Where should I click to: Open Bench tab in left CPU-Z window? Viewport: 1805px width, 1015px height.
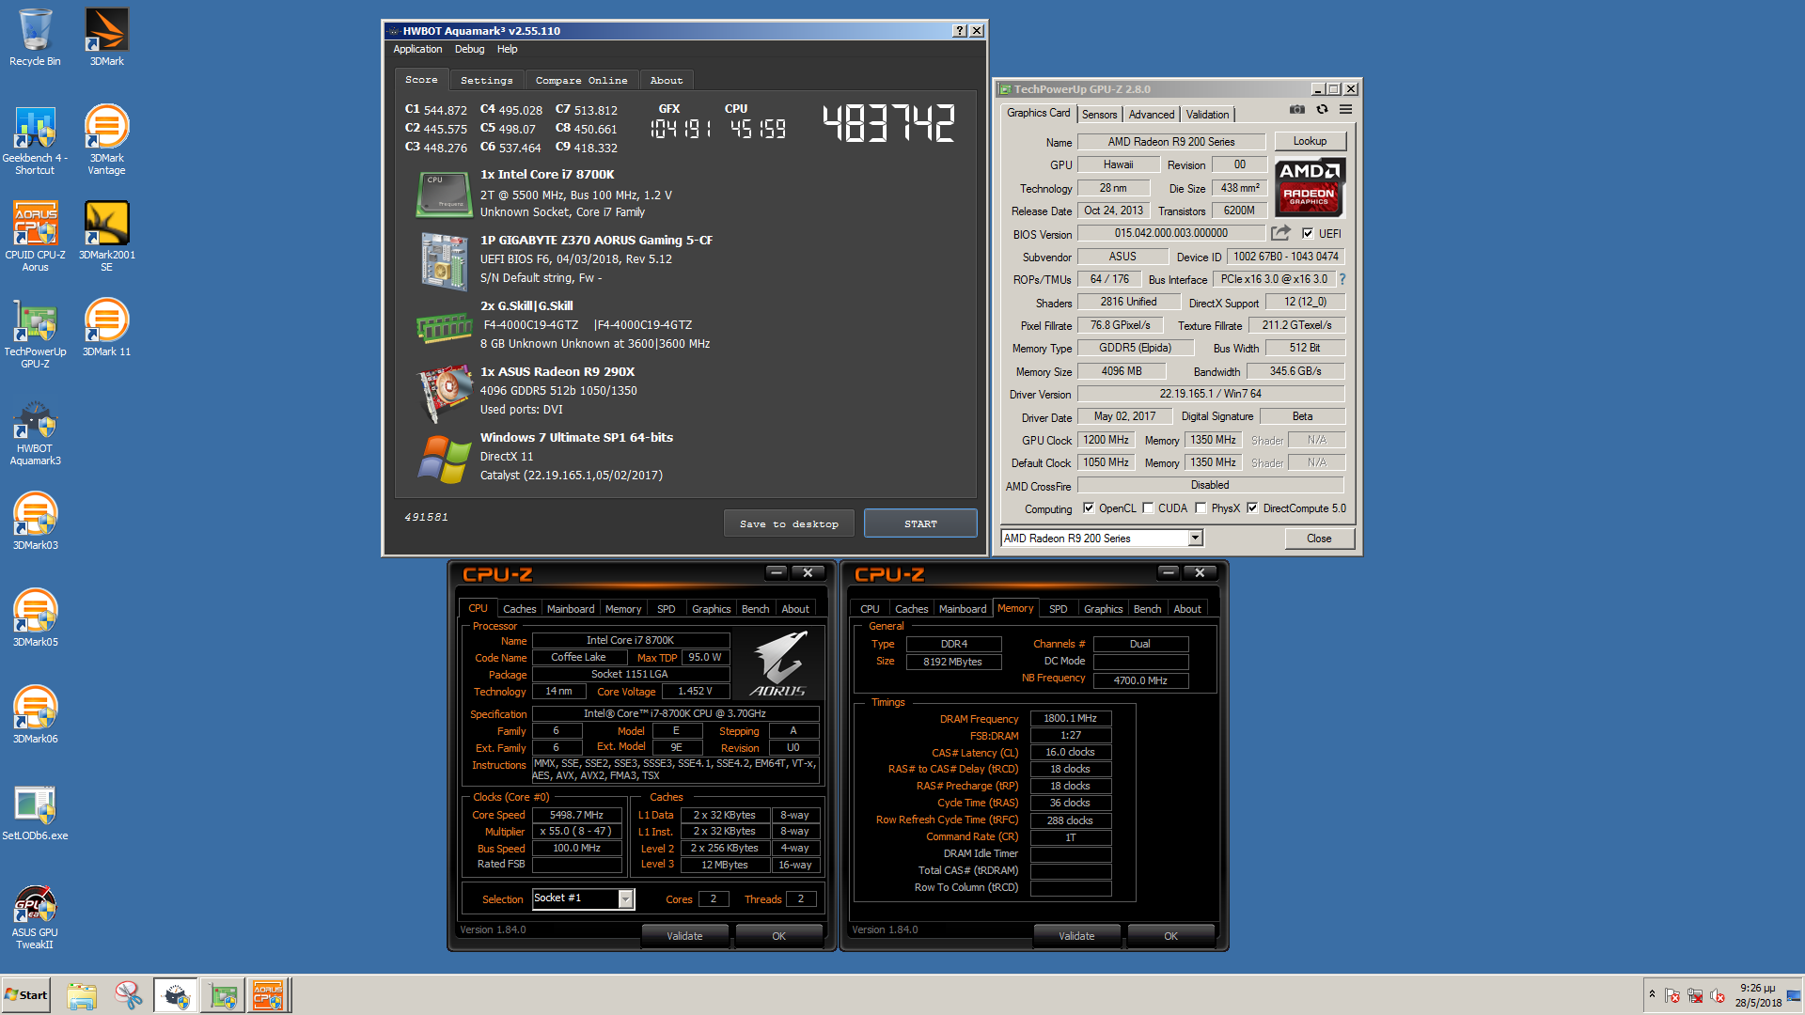click(x=755, y=609)
